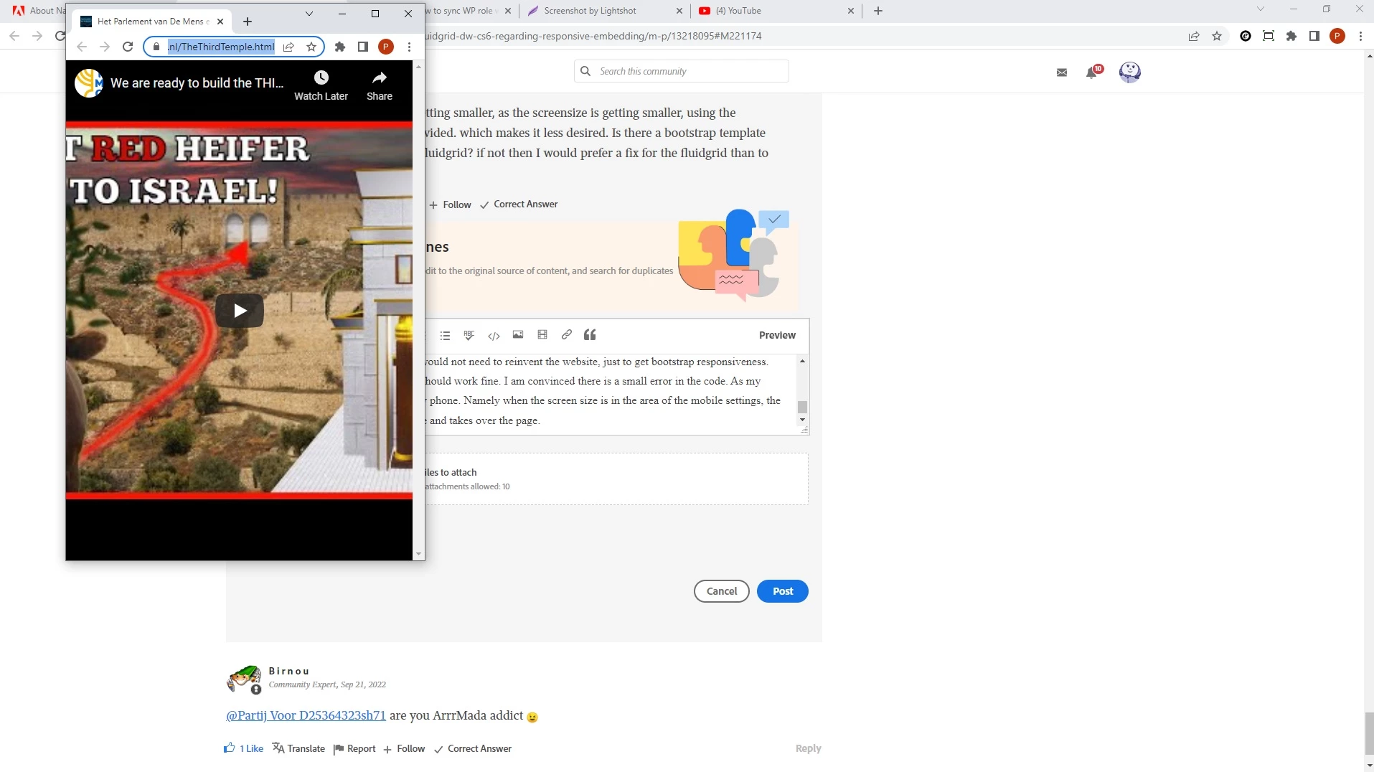Viewport: 1374px width, 772px height.
Task: Toggle side panel icon in small window
Action: point(363,47)
